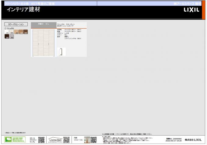Click the インテリア建材 heading
The height and width of the screenshot is (145, 207).
click(23, 9)
